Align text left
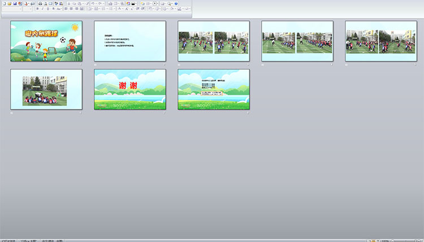This screenshot has height=242, width=424. coord(66,8)
